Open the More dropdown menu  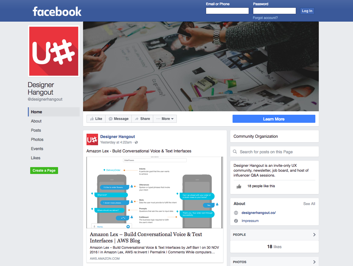click(165, 119)
